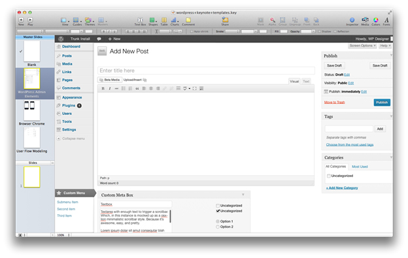Check Uncategorized in the Categories box
Viewport: 408px width, 258px height.
[329, 176]
